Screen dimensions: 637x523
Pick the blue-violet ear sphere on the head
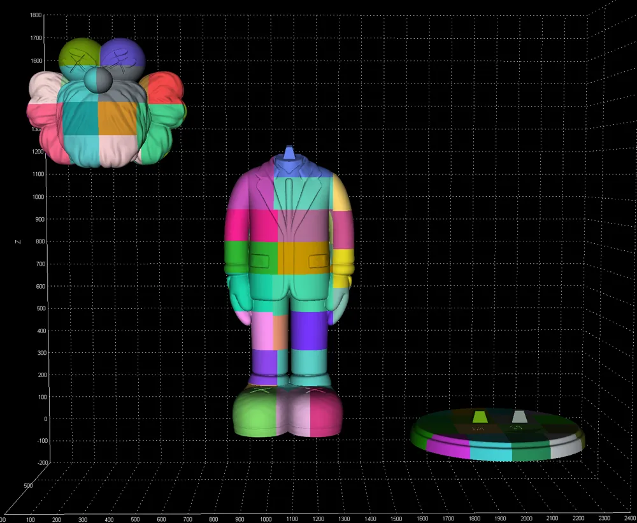tap(123, 53)
